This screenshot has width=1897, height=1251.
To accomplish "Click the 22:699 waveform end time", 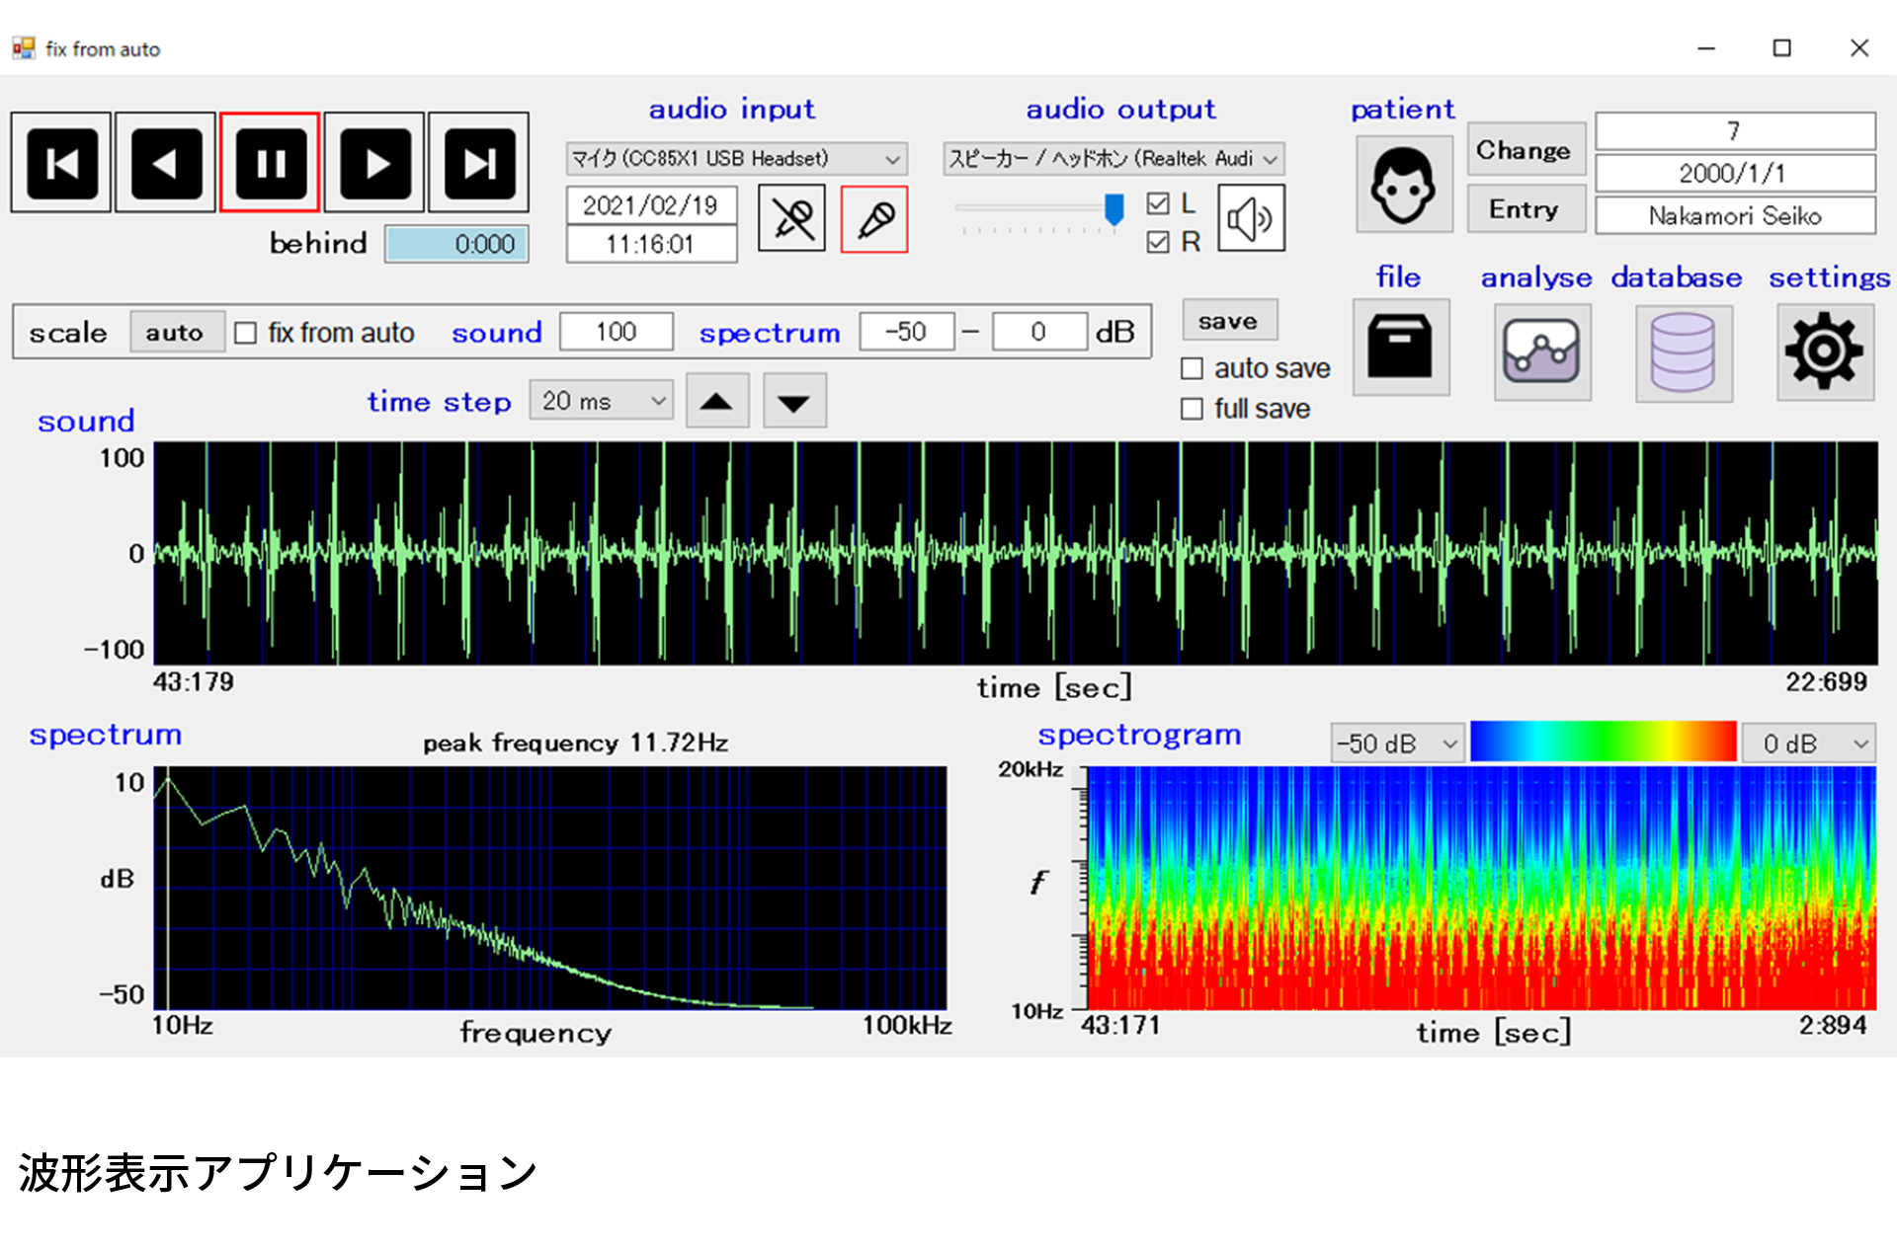I will click(1826, 682).
